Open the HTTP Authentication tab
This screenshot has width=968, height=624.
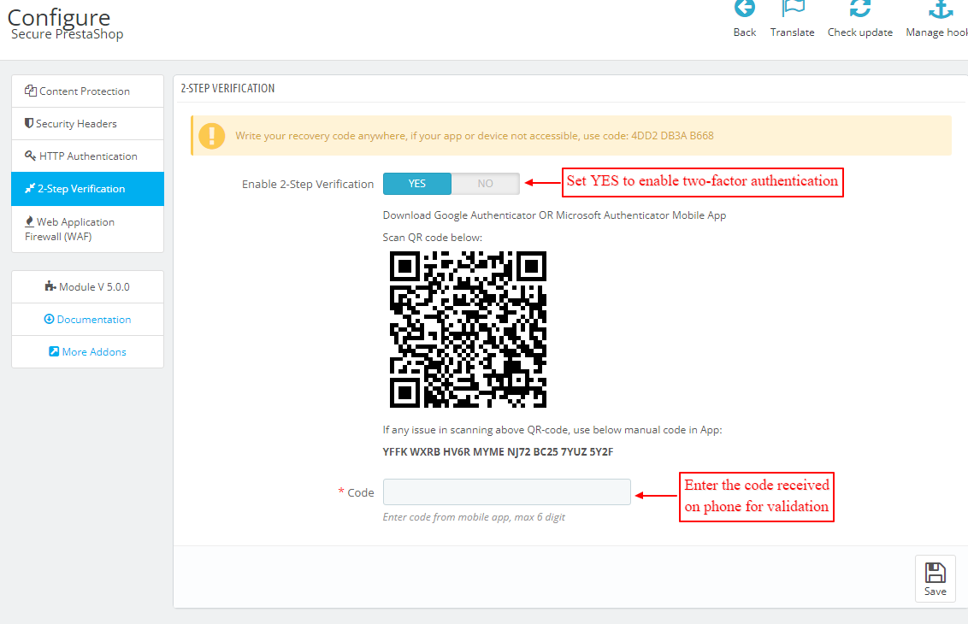point(88,156)
